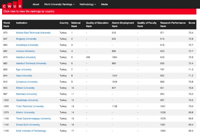Select education rank 456 cell
This screenshot has width=200, height=133.
[88, 57]
